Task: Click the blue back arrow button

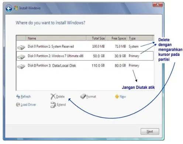Action: click(9, 8)
